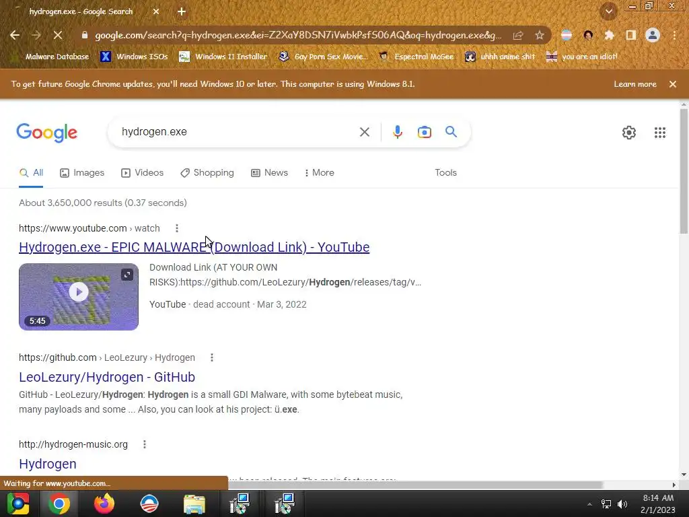Click the Windows Start button in the taskbar
This screenshot has width=689, height=517.
click(x=18, y=504)
